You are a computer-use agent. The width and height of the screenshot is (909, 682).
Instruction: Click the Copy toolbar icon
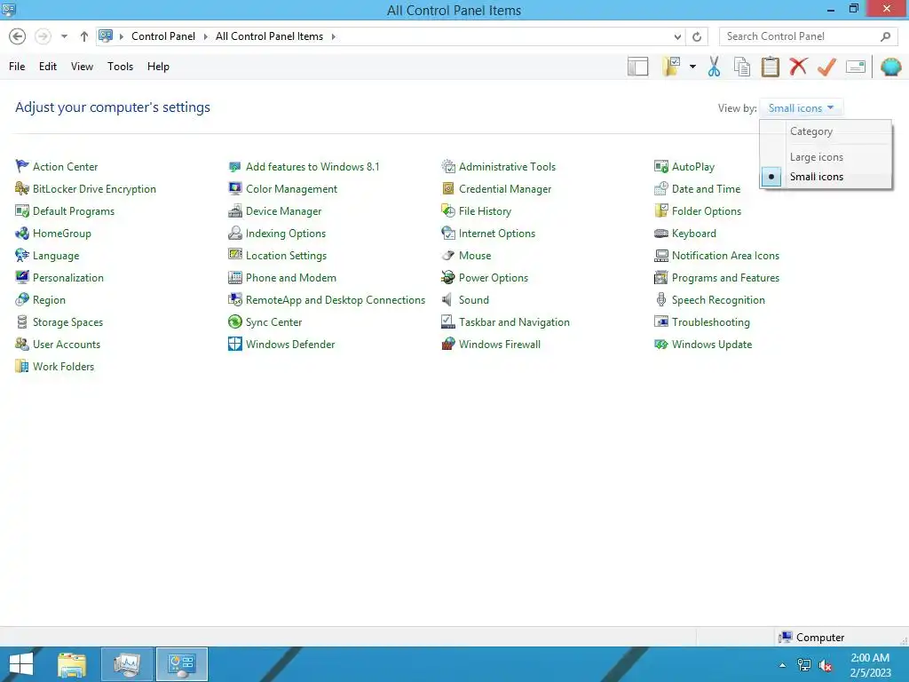(741, 67)
